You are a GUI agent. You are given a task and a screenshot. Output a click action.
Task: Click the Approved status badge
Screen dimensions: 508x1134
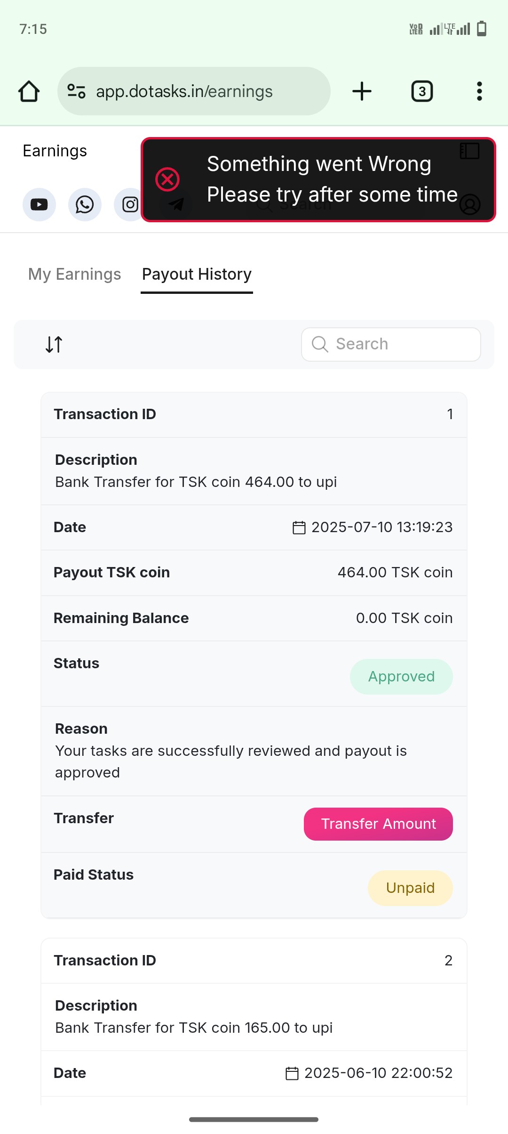point(401,677)
